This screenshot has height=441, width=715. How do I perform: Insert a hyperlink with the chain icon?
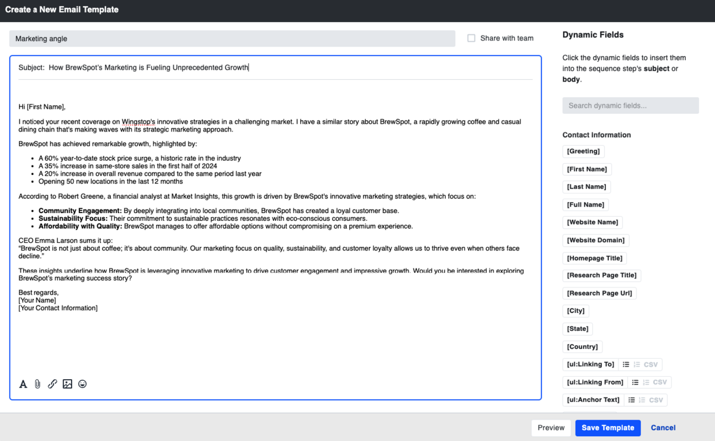coord(52,384)
